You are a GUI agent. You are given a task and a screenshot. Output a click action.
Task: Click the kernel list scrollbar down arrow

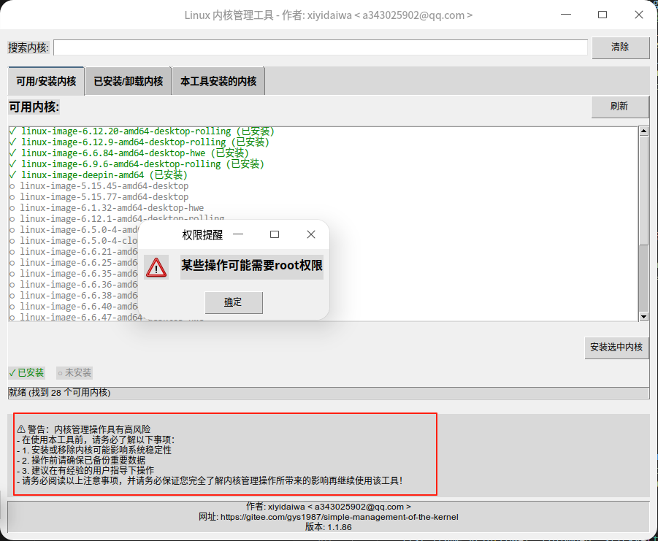[643, 317]
